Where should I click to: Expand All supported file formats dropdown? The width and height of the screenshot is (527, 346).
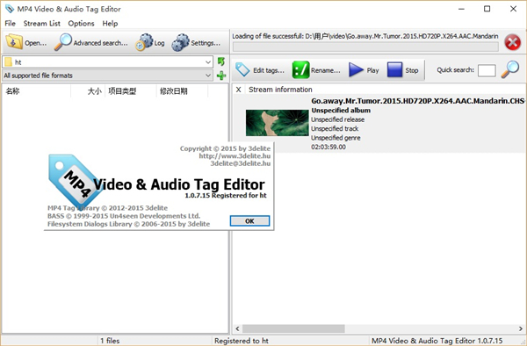[x=208, y=76]
